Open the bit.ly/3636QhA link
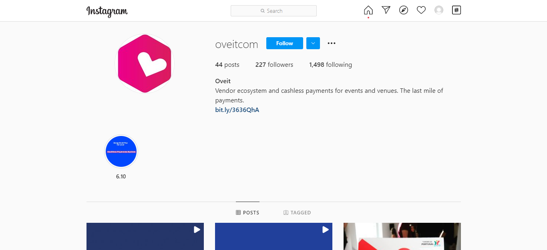Screen dimensions: 547x250 [x=237, y=110]
